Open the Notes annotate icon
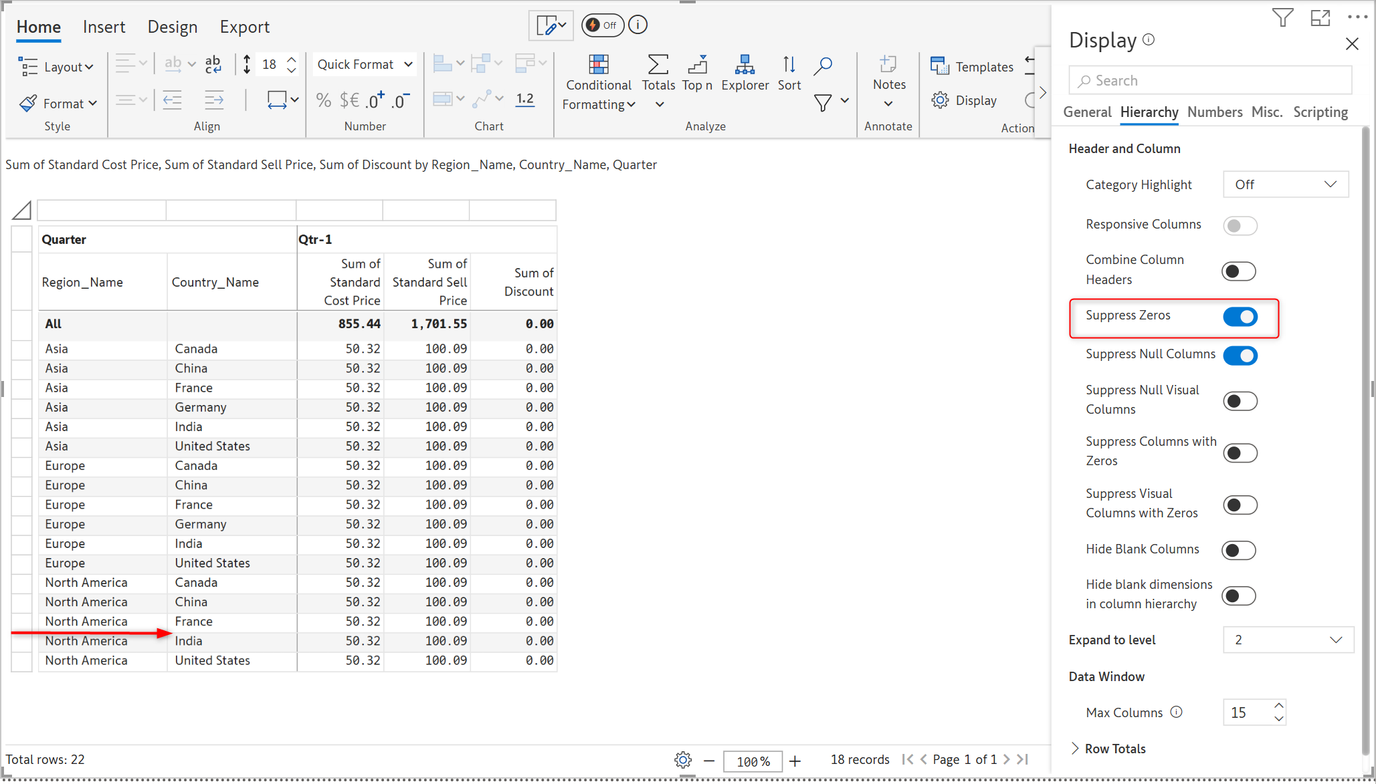The image size is (1376, 784). click(x=888, y=65)
